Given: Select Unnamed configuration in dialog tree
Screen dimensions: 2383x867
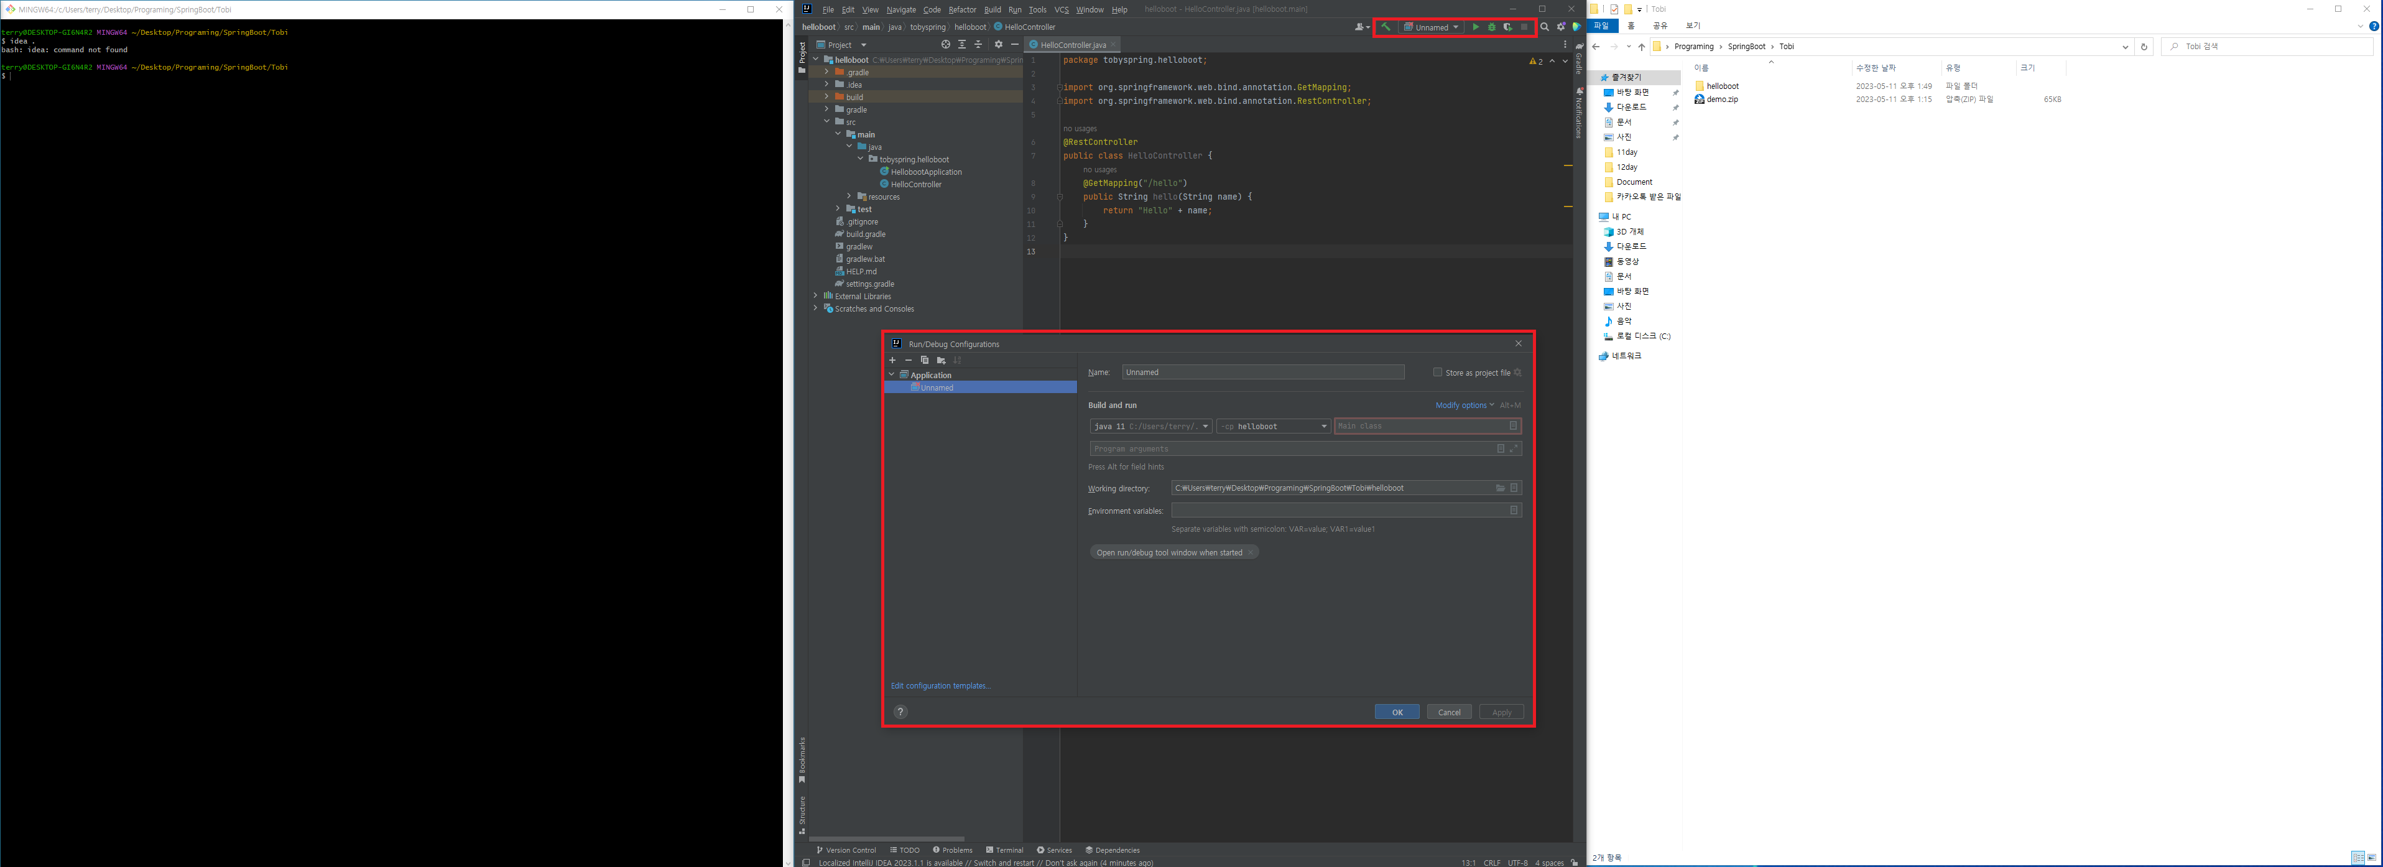Looking at the screenshot, I should click(981, 387).
